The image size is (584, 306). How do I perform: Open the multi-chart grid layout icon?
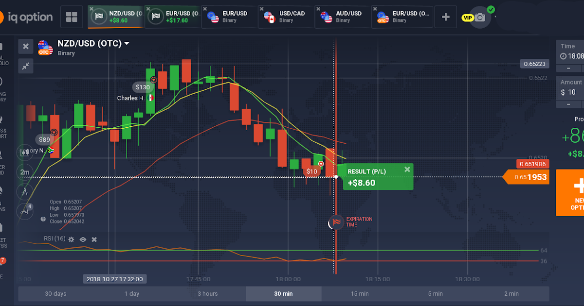pos(72,17)
